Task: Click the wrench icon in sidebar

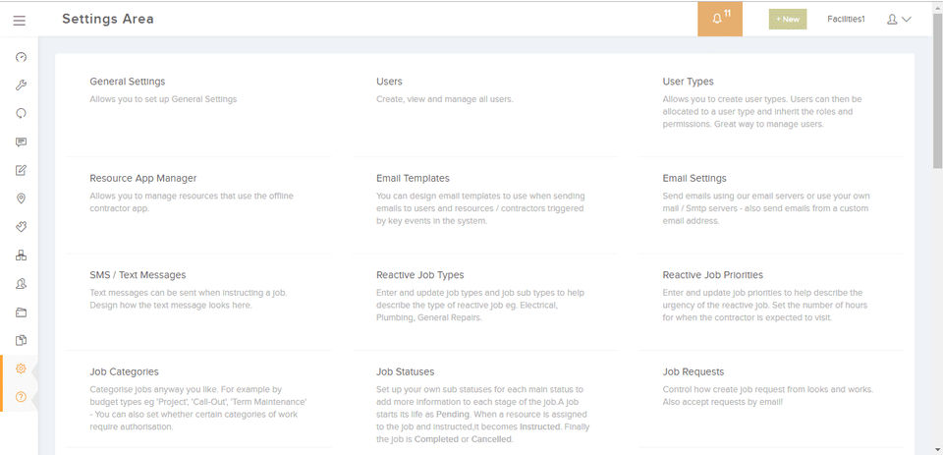Action: [21, 85]
